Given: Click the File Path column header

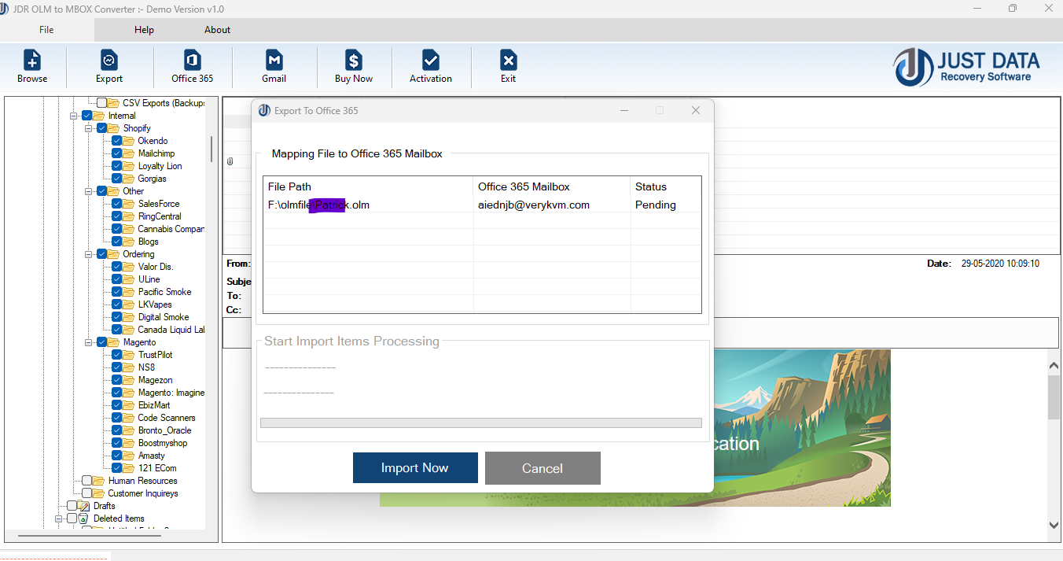Looking at the screenshot, I should [x=368, y=186].
